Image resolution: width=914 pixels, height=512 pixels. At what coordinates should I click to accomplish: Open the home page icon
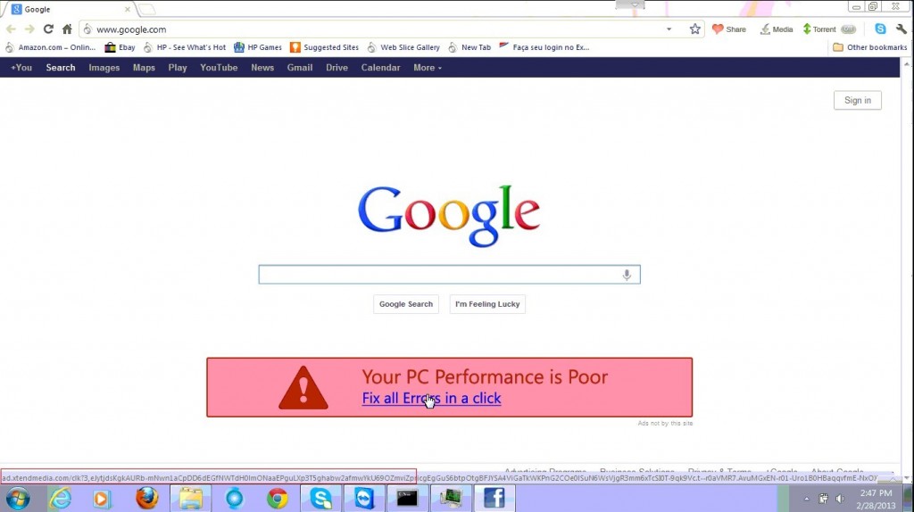67,29
